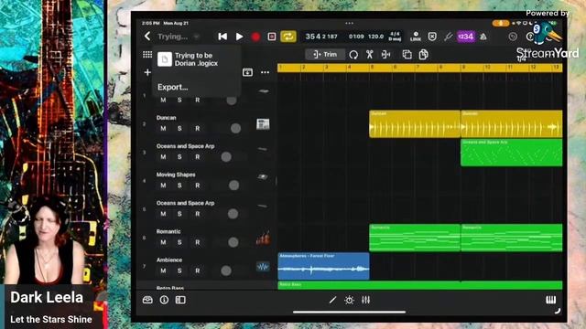Add a new track with the plus button
586x329 pixels.
pyautogui.click(x=147, y=72)
